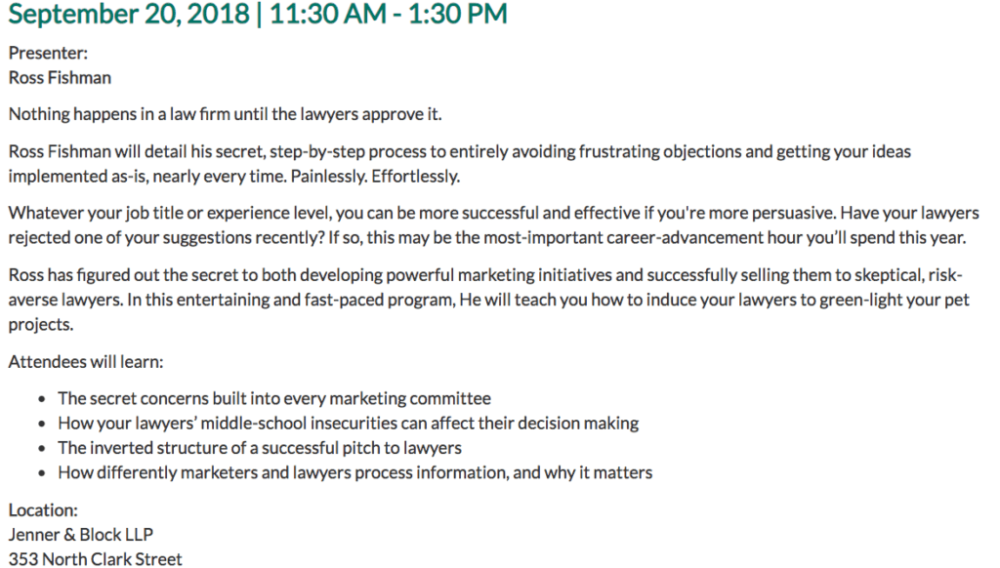This screenshot has height=568, width=1000.
Task: Click bullet about lawyers' middle-school insecurities
Action: pyautogui.click(x=349, y=424)
